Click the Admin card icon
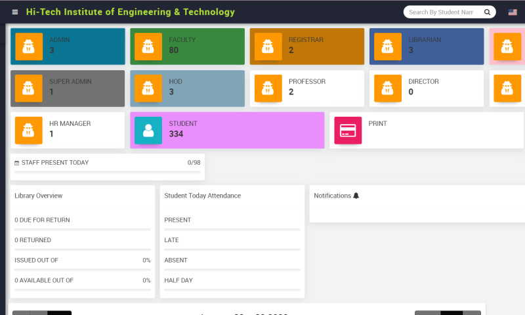 click(x=29, y=47)
